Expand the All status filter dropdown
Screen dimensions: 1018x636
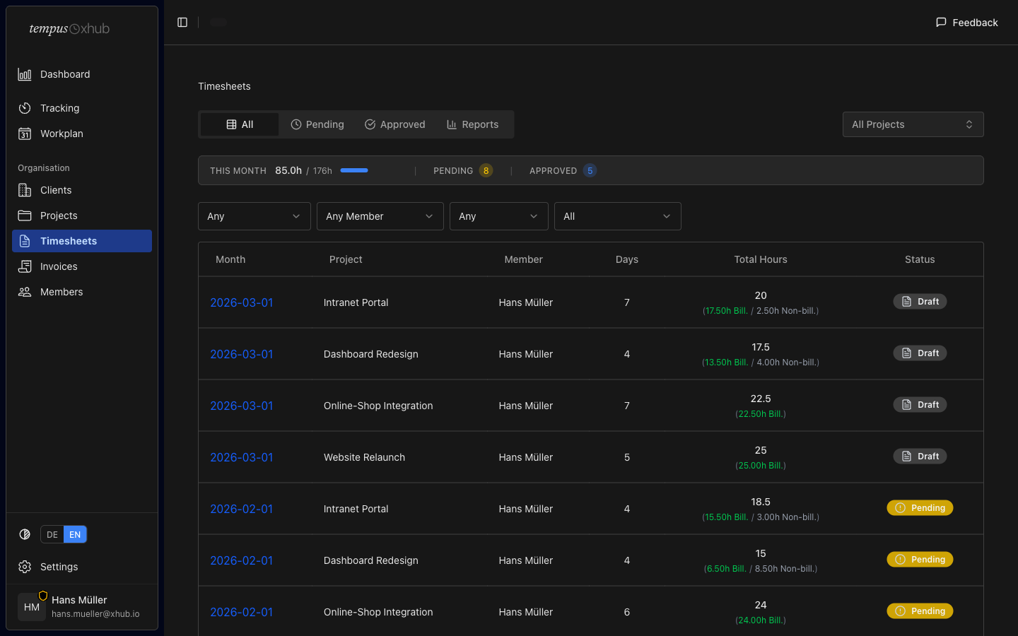(x=616, y=216)
